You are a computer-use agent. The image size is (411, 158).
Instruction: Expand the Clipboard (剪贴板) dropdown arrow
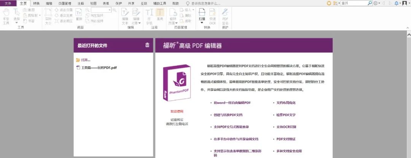(x=40, y=16)
